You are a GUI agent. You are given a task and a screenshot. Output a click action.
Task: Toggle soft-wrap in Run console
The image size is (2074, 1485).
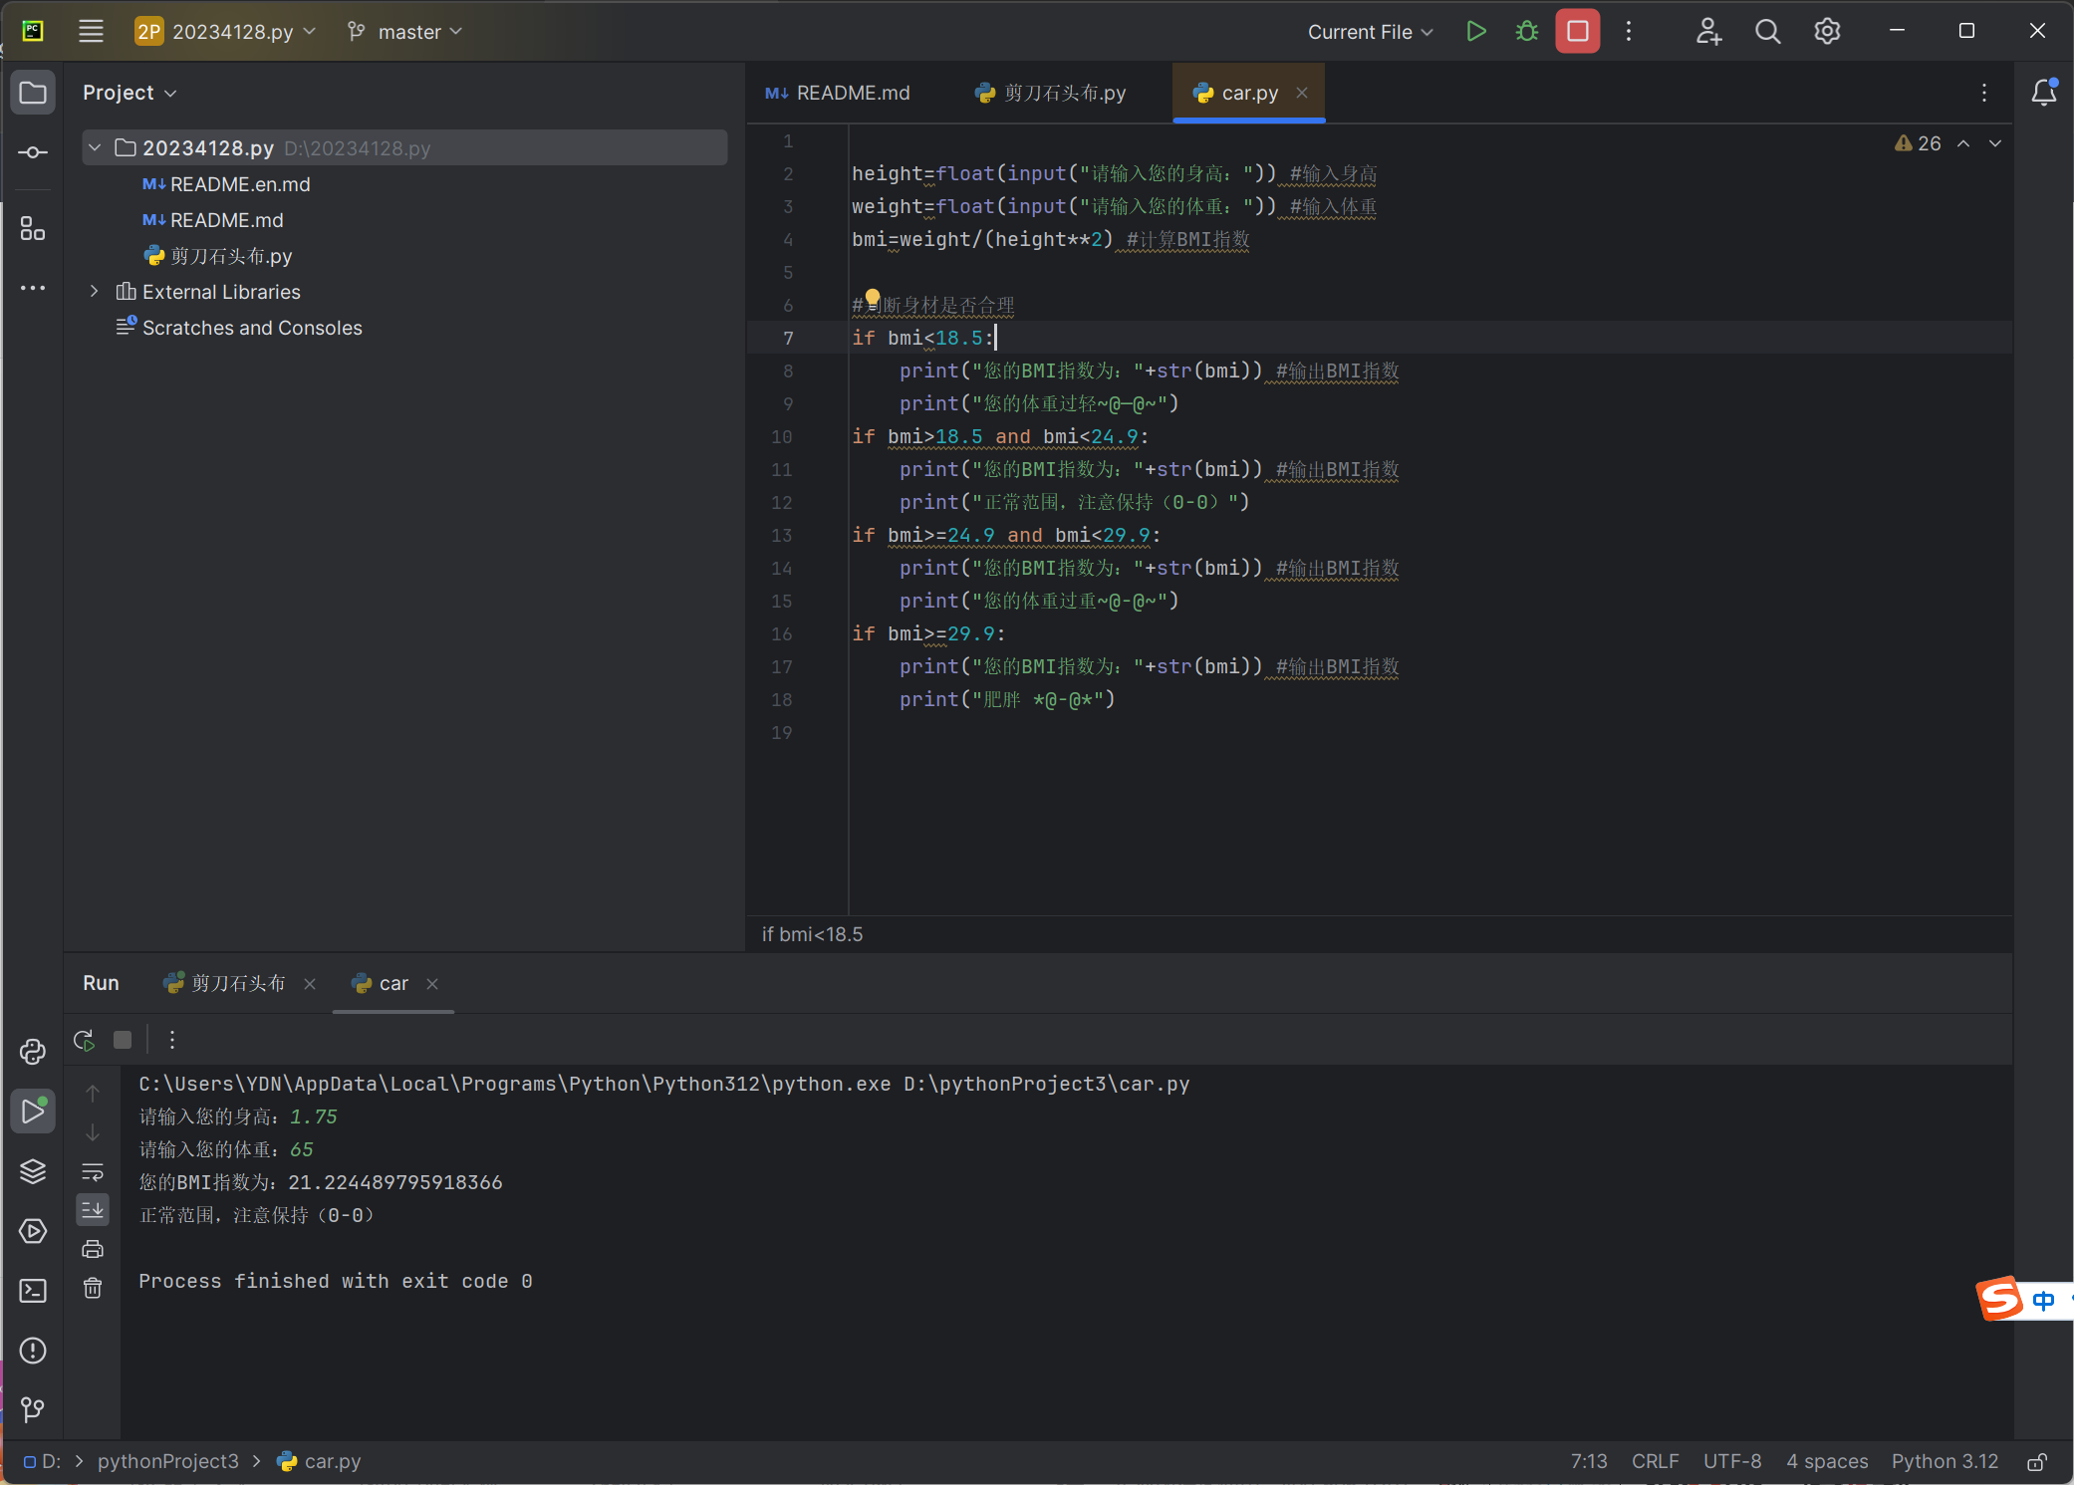(x=93, y=1171)
